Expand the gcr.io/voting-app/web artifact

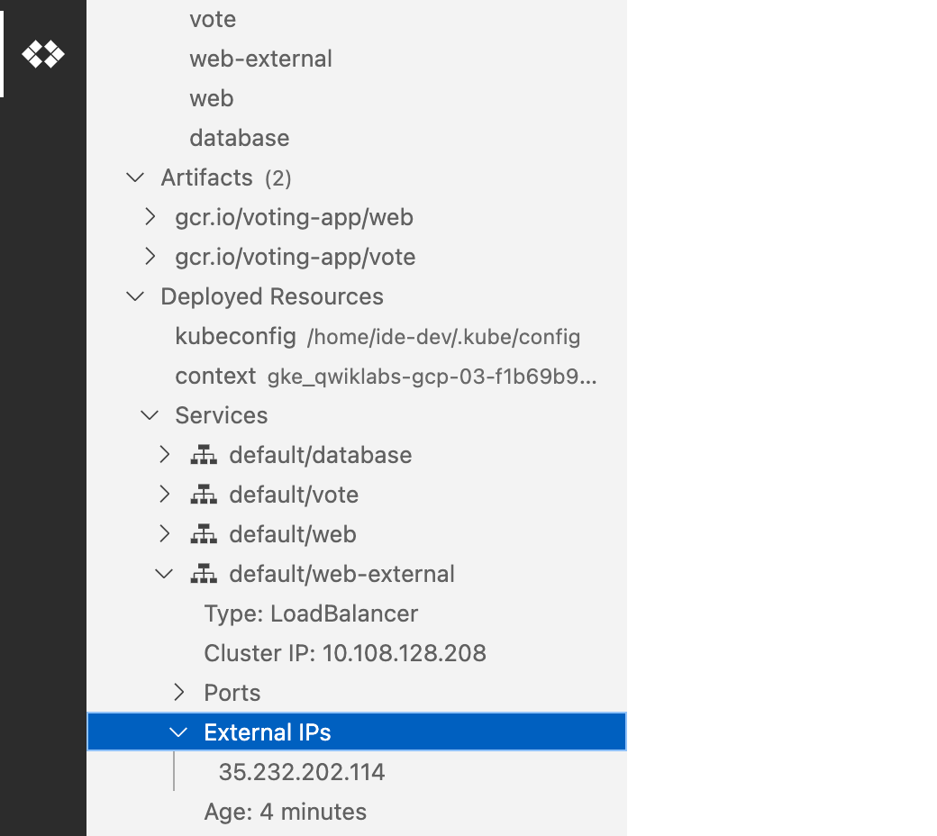(150, 217)
